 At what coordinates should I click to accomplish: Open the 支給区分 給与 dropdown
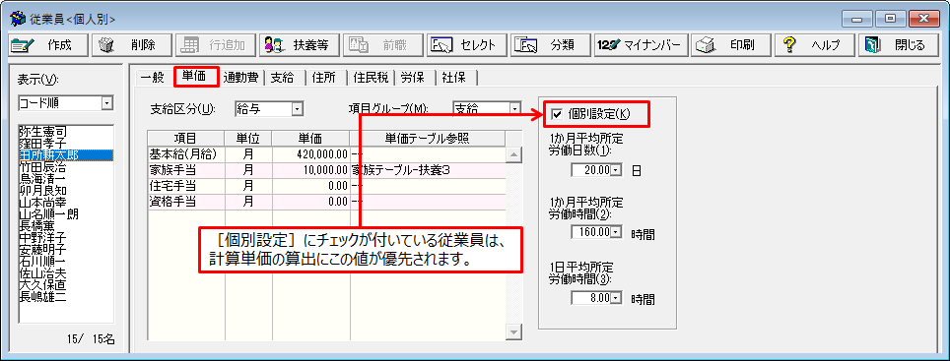(x=297, y=109)
